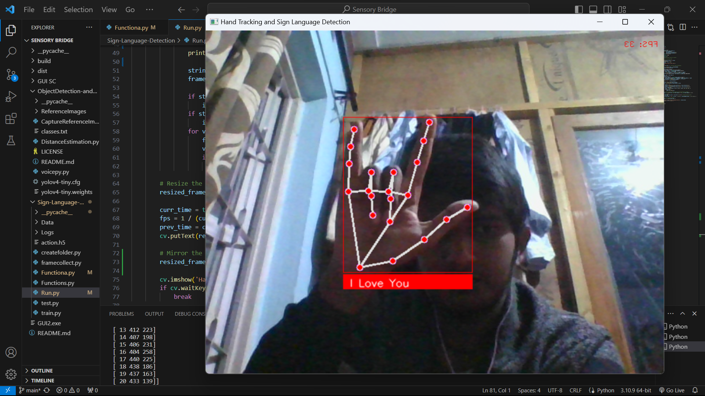Expand the OUTLINE section
Viewport: 705px width, 396px height.
click(41, 371)
